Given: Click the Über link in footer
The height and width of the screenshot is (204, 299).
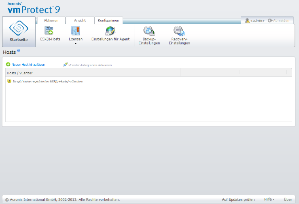Looking at the screenshot, I should 288,200.
